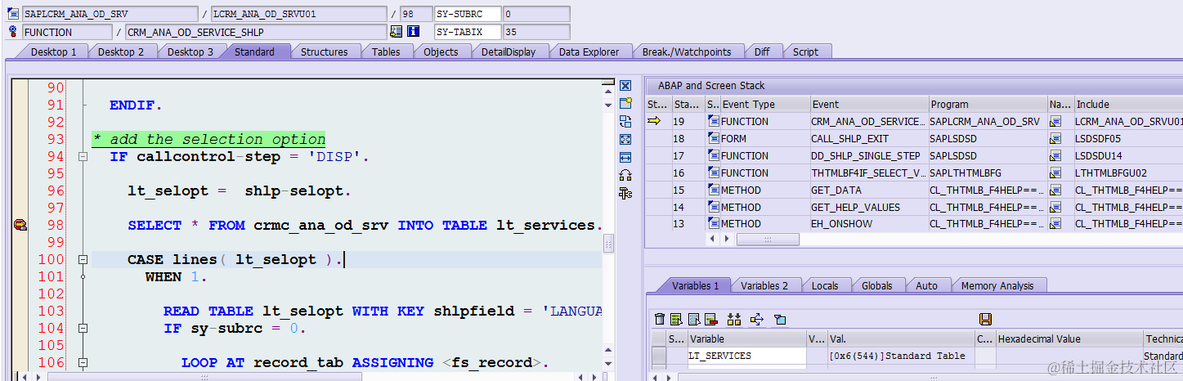Click the third table icon in Variables toolbar
Image resolution: width=1183 pixels, height=381 pixels.
(x=693, y=319)
